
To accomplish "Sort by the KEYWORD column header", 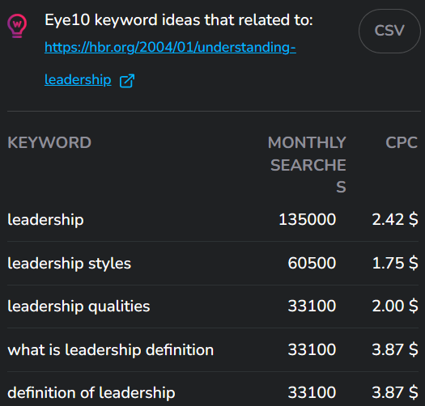I will pyautogui.click(x=49, y=142).
